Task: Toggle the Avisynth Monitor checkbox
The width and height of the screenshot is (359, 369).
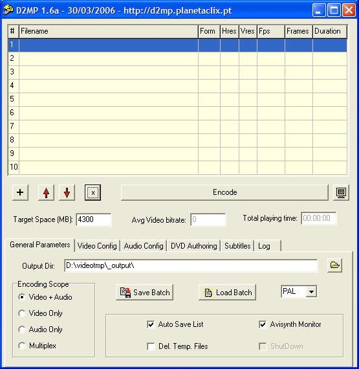Action: tap(263, 324)
